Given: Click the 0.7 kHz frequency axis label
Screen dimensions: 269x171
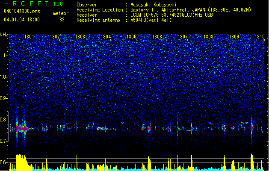Looking at the screenshot, I should [x=4, y=141].
